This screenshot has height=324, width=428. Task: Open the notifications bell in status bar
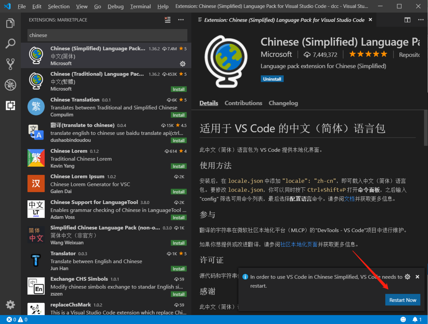[417, 320]
